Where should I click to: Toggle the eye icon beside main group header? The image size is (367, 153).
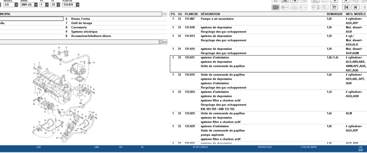165,14
